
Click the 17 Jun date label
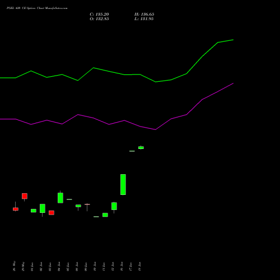tap(131, 267)
